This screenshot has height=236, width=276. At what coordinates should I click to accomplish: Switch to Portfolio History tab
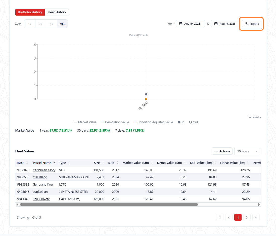pos(30,12)
